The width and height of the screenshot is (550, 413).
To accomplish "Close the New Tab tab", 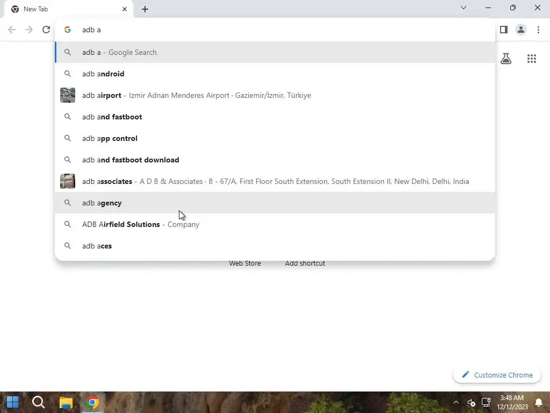I will click(x=125, y=9).
